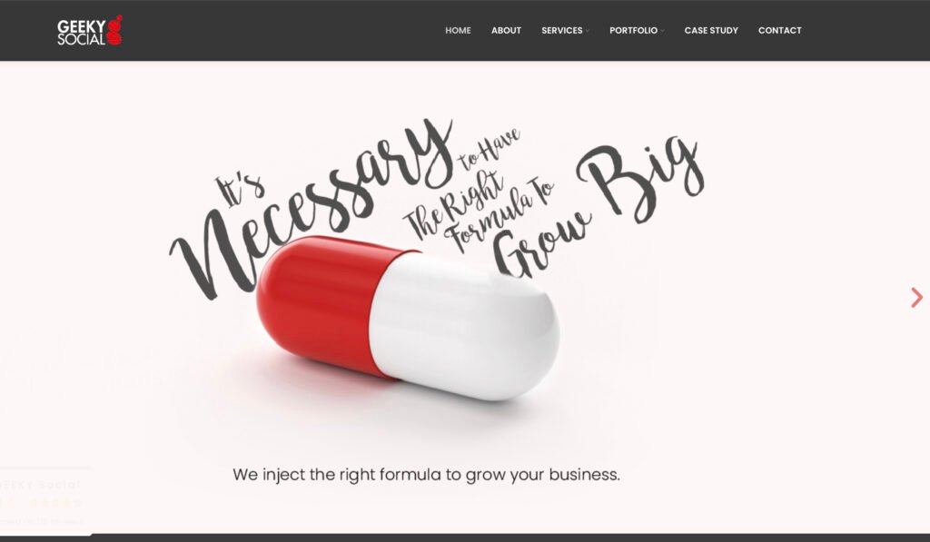Open the Contact page
The image size is (930, 542).
(780, 30)
